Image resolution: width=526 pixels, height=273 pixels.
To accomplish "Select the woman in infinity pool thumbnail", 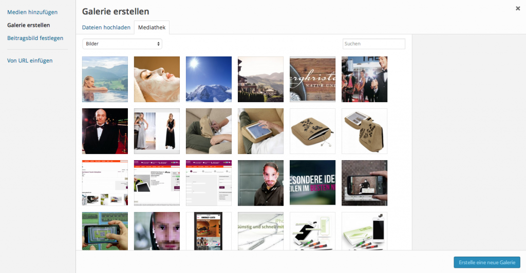I will pyautogui.click(x=105, y=80).
